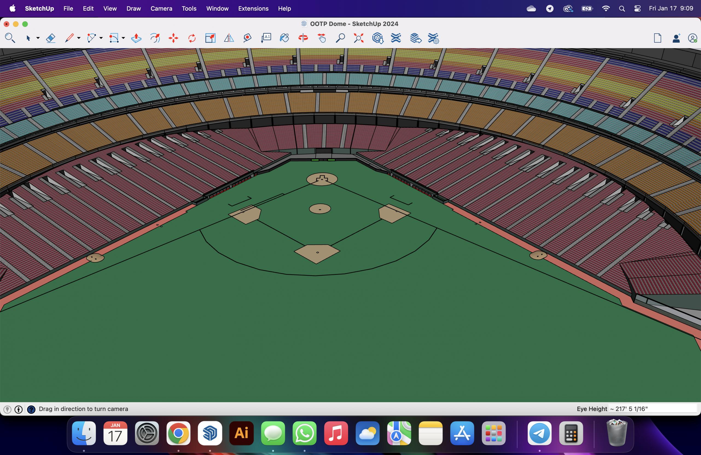Open the Camera menu
This screenshot has height=455, width=701.
161,8
